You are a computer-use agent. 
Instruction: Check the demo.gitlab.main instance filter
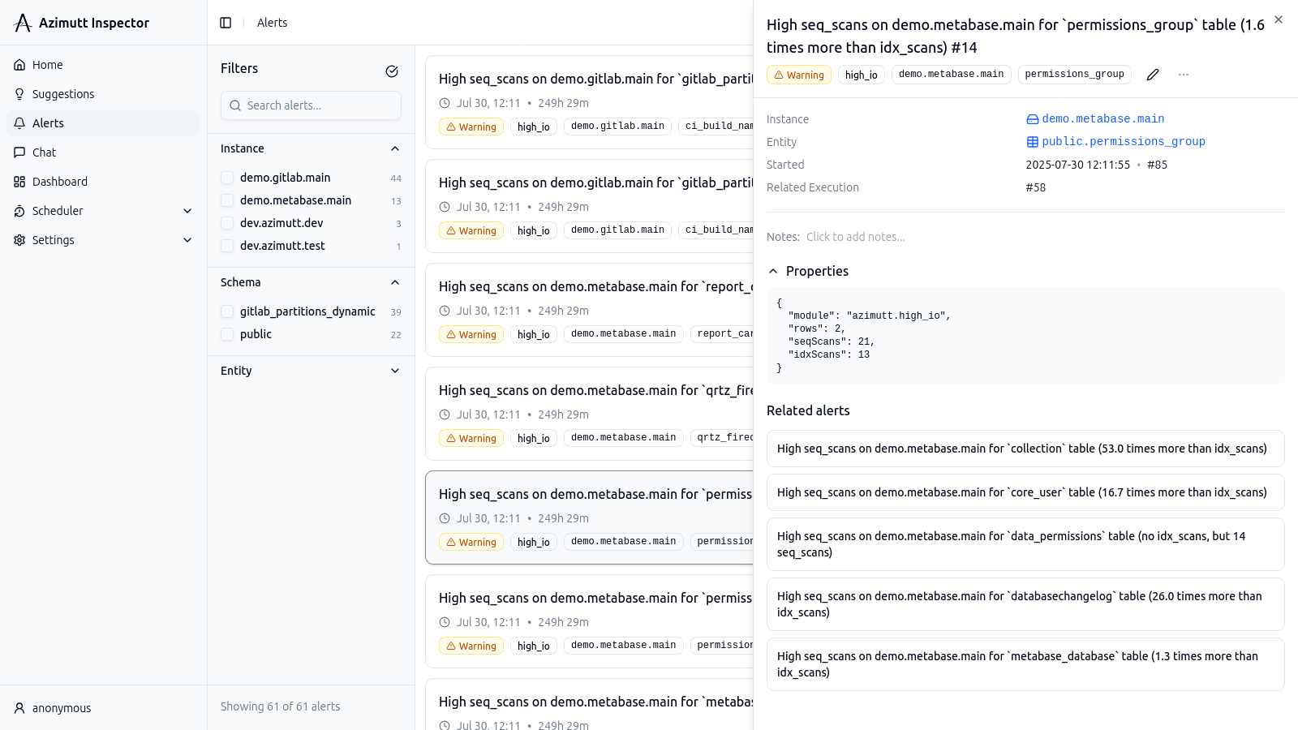(x=227, y=178)
